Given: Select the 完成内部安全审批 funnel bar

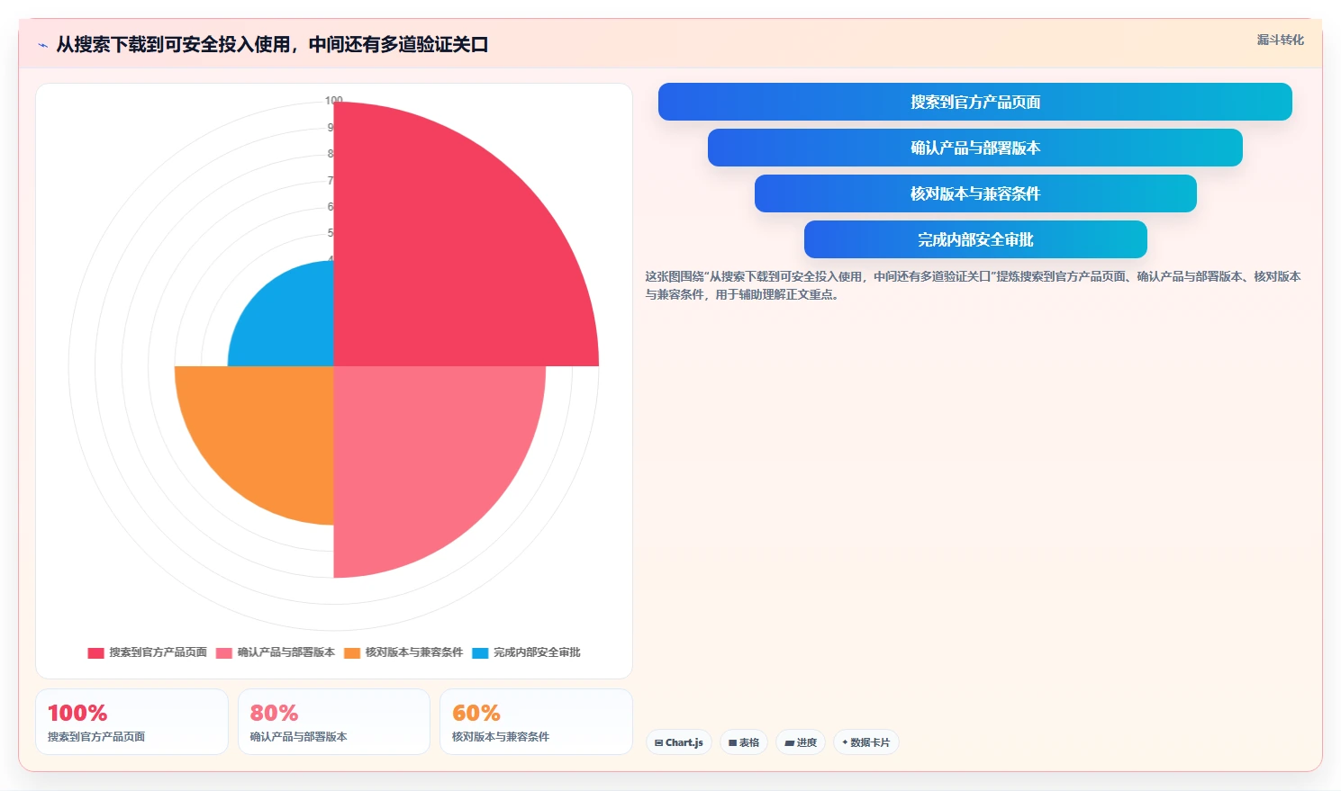Looking at the screenshot, I should pos(975,239).
